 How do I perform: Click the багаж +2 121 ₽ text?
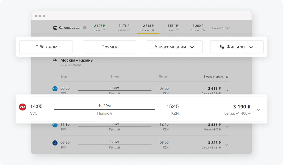[211, 148]
